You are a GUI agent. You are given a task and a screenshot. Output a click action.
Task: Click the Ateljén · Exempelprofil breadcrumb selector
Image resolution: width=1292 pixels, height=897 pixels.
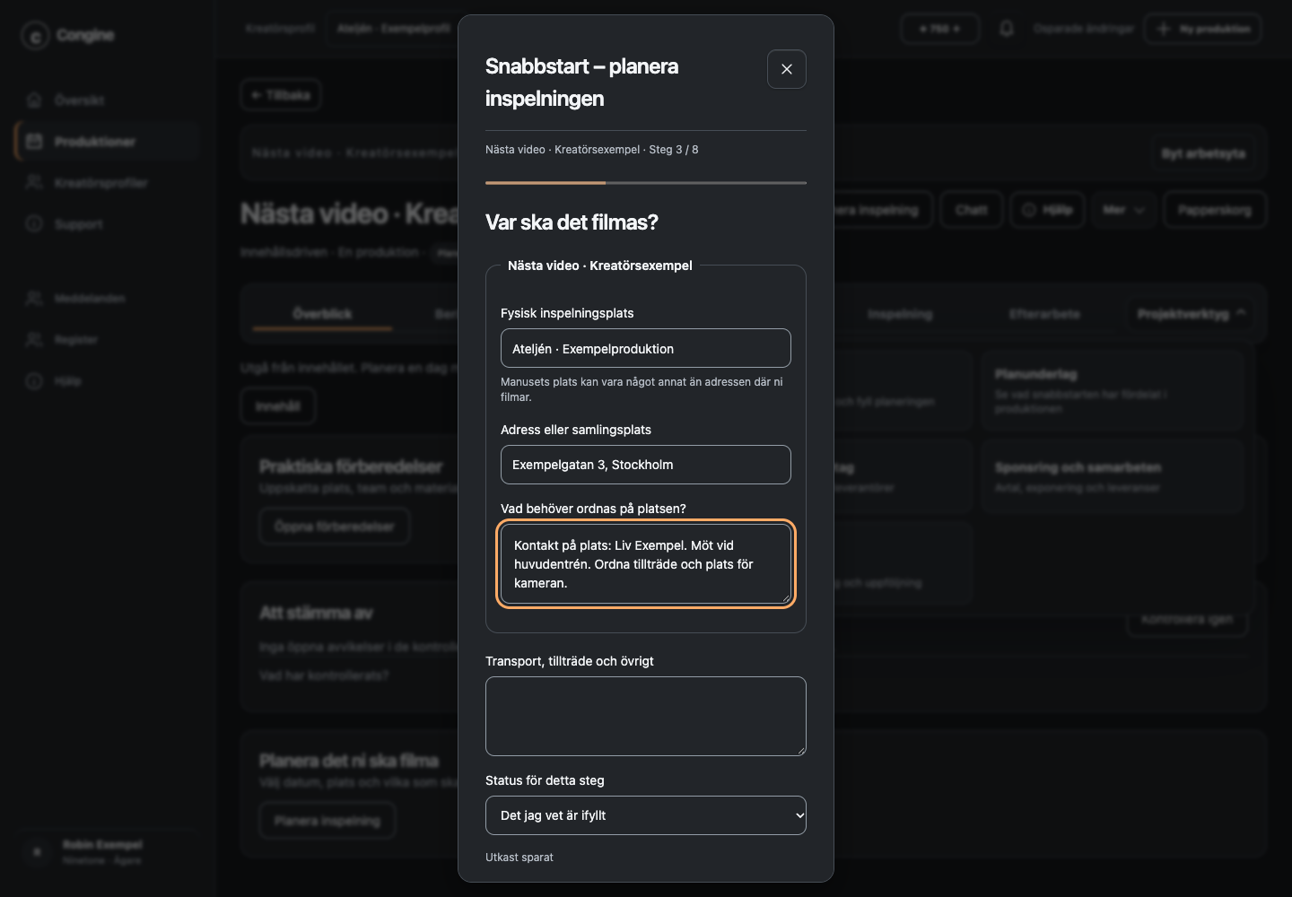click(x=393, y=29)
